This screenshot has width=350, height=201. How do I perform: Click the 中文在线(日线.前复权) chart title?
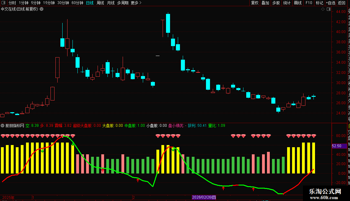click(20, 9)
